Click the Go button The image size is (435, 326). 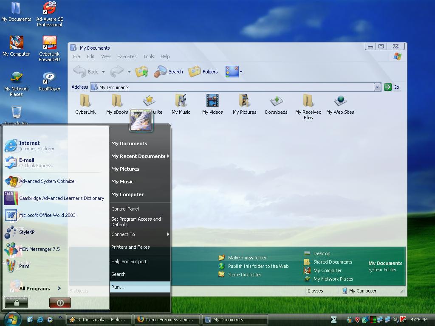coord(392,87)
